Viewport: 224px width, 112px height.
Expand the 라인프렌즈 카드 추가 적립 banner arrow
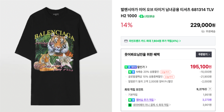[180, 41]
